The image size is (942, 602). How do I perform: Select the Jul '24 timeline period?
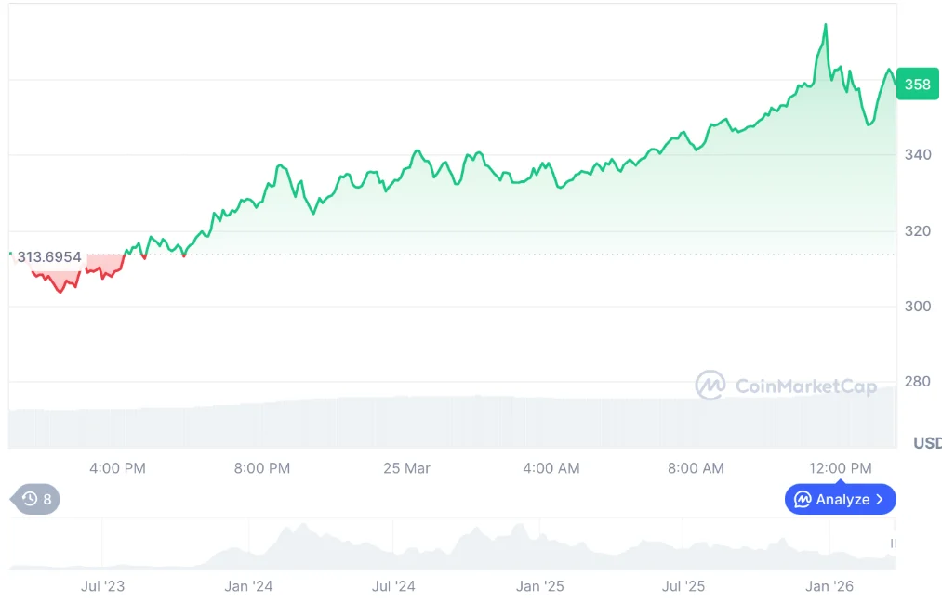click(394, 586)
